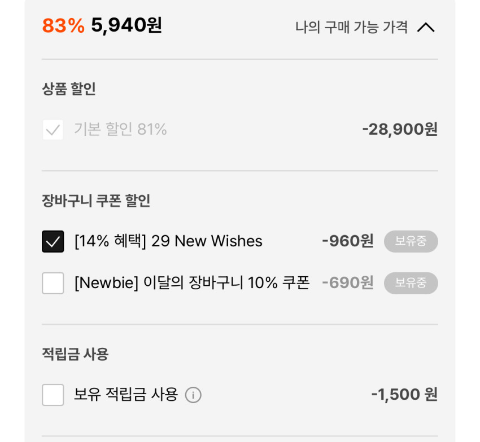
Task: Enable the Newbie 10% cart coupon checkbox
Action: point(53,283)
